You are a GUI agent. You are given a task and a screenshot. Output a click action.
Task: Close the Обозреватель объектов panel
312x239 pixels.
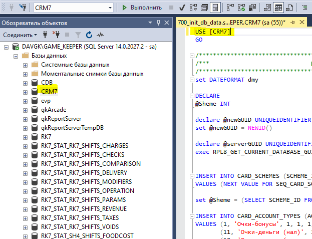167,23
